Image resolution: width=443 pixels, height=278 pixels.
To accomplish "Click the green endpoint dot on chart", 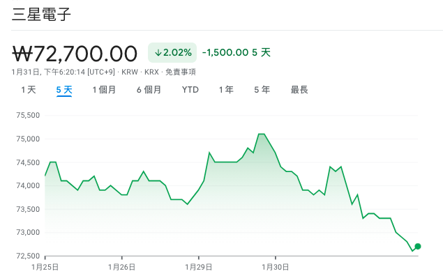I will pyautogui.click(x=418, y=247).
